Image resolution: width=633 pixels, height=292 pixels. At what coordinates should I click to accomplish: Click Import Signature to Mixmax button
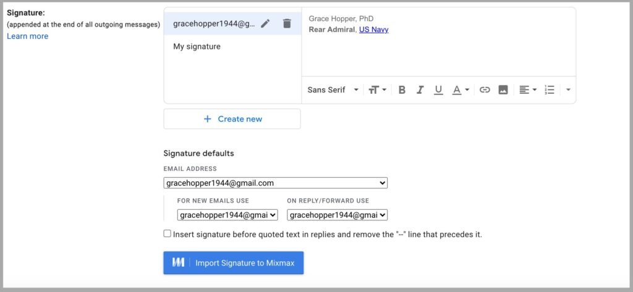(233, 263)
